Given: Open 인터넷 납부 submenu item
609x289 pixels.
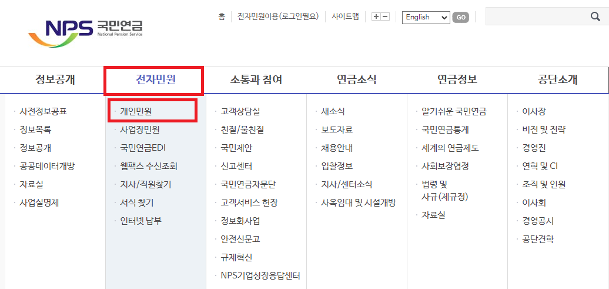Looking at the screenshot, I should [x=140, y=221].
